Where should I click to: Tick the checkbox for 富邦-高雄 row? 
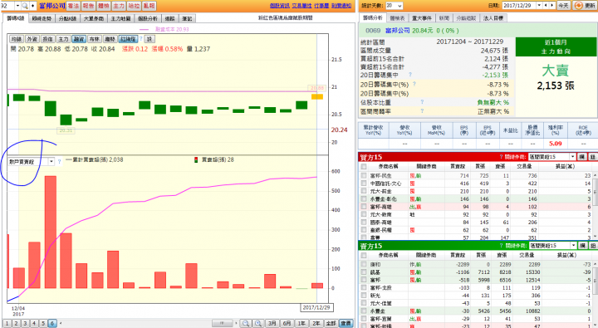click(x=364, y=207)
